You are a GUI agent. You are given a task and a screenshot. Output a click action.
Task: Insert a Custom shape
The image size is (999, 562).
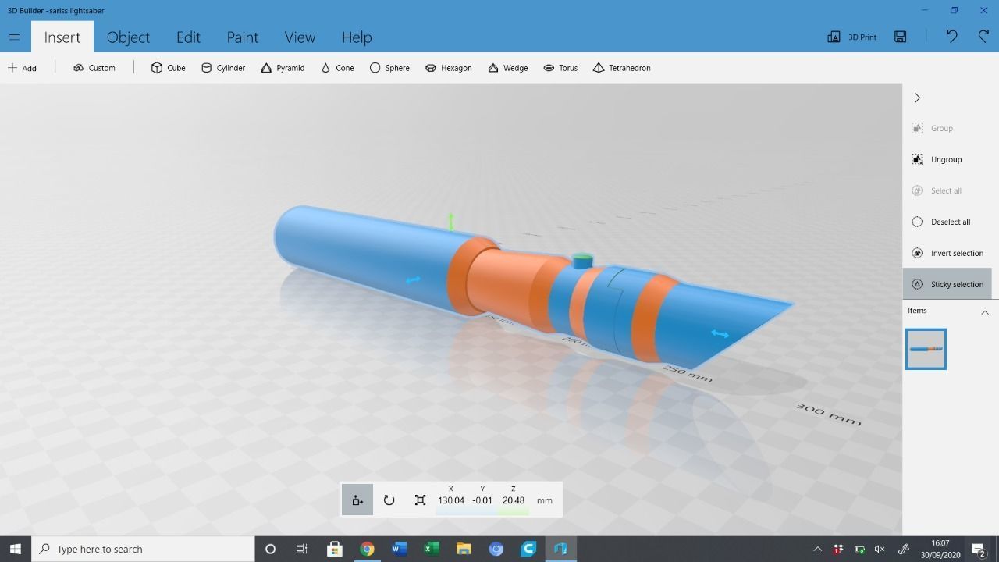pos(94,68)
